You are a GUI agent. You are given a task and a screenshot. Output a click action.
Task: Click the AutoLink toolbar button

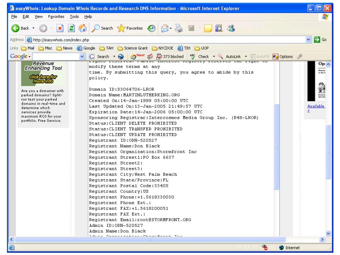point(229,56)
